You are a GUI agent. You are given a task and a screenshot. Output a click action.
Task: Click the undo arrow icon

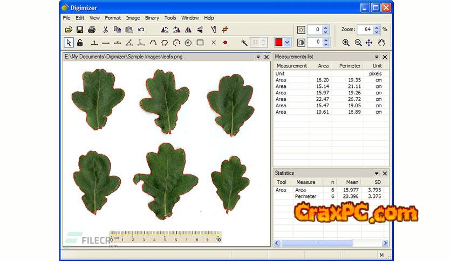click(141, 30)
